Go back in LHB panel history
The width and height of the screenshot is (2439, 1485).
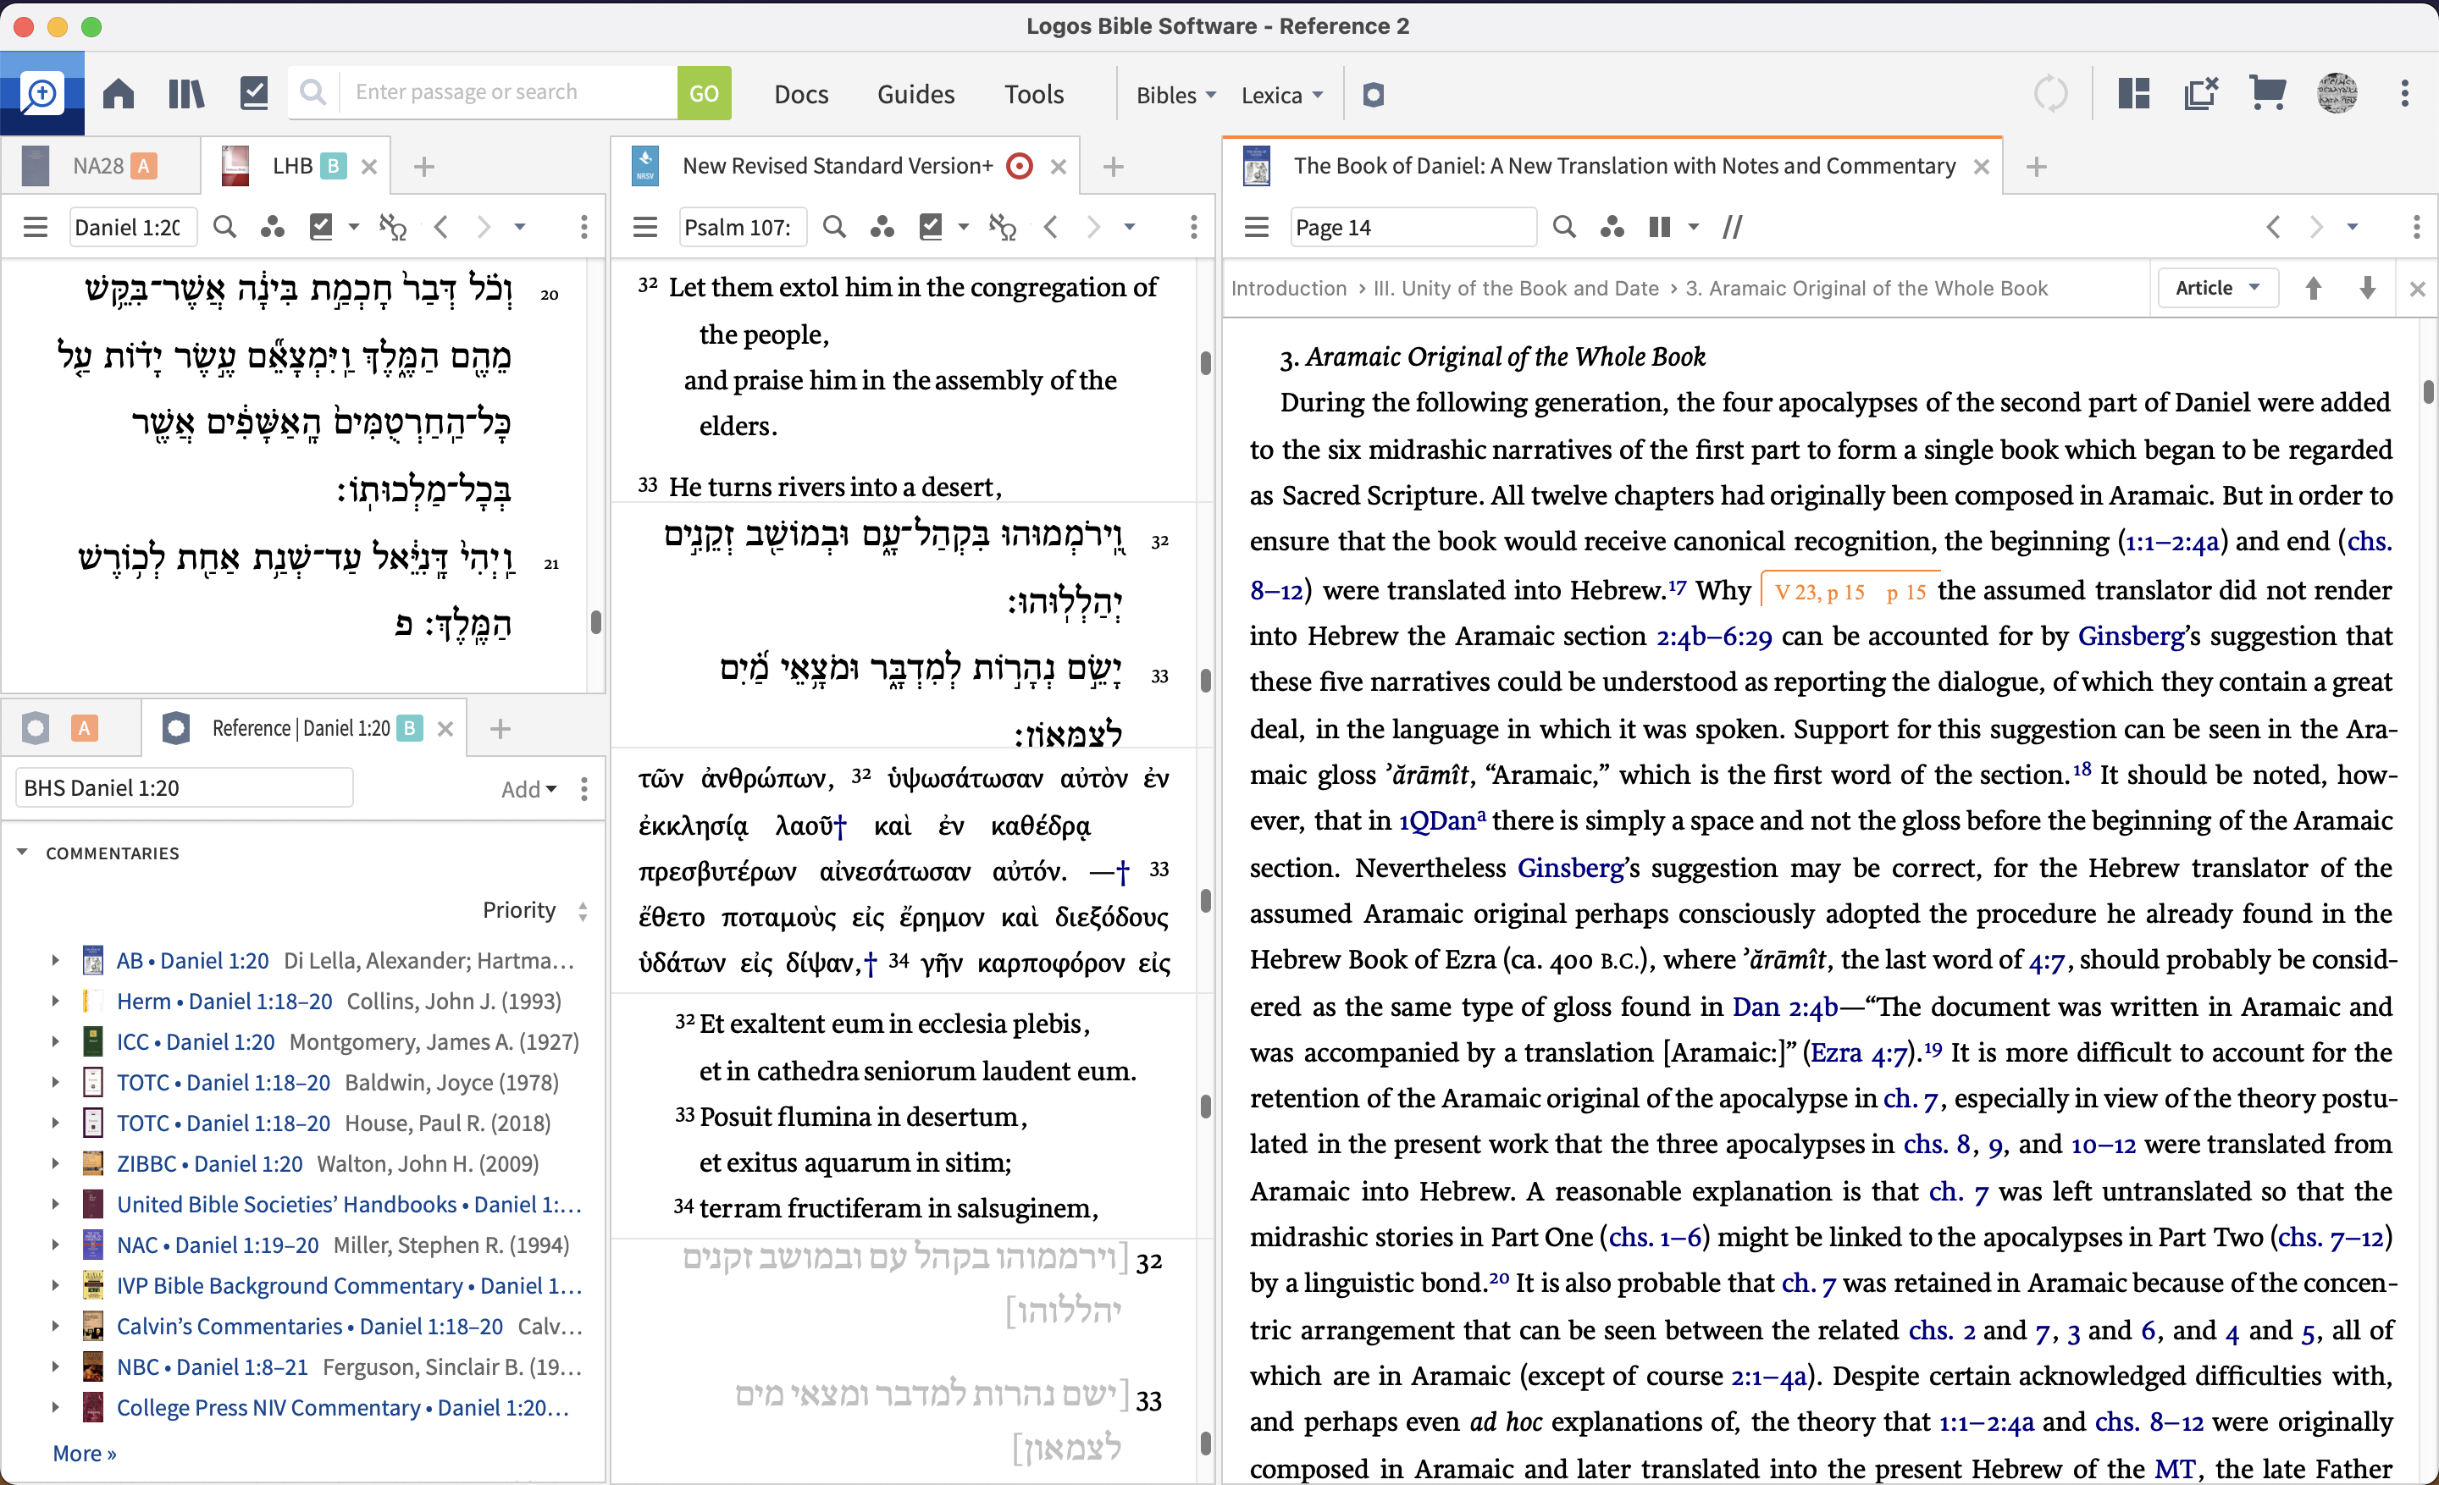(441, 228)
